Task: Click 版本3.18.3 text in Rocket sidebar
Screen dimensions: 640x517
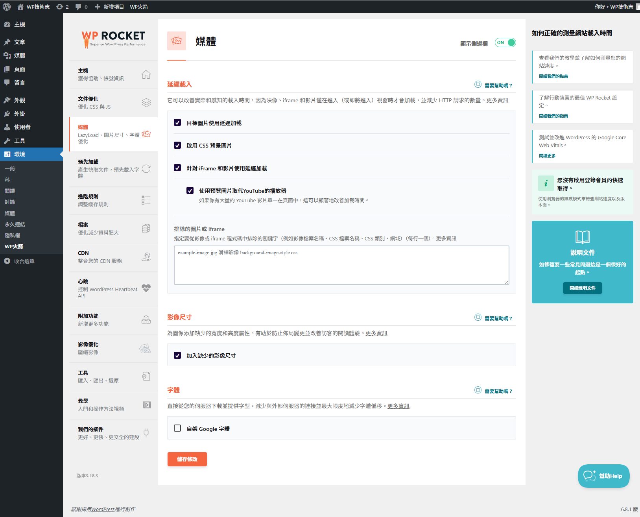Action: [87, 476]
